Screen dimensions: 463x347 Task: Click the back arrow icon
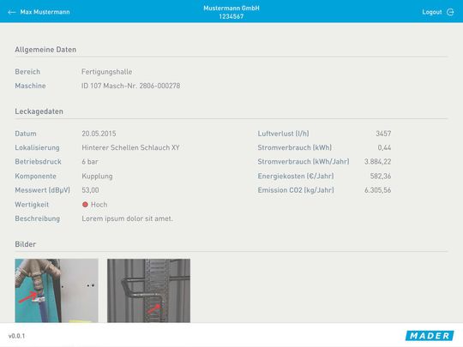pyautogui.click(x=11, y=12)
